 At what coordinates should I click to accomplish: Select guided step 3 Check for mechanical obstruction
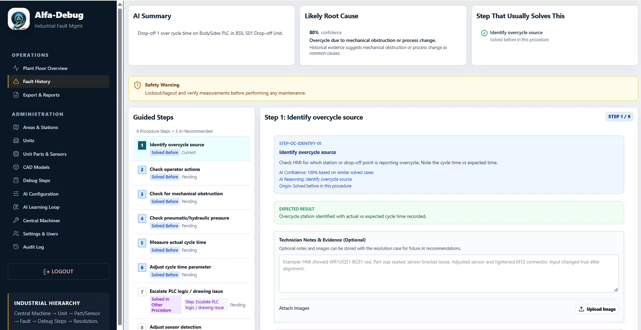tap(192, 197)
